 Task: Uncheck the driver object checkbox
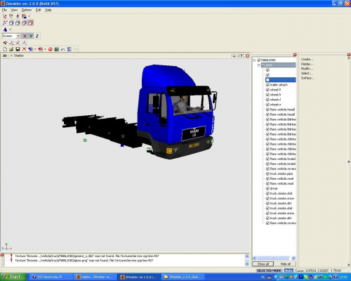pos(267,188)
